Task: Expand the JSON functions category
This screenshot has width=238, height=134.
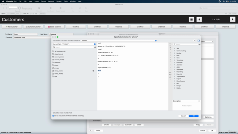Action: click(x=175, y=67)
